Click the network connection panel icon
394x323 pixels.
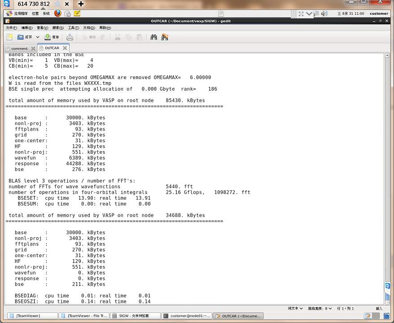point(316,13)
